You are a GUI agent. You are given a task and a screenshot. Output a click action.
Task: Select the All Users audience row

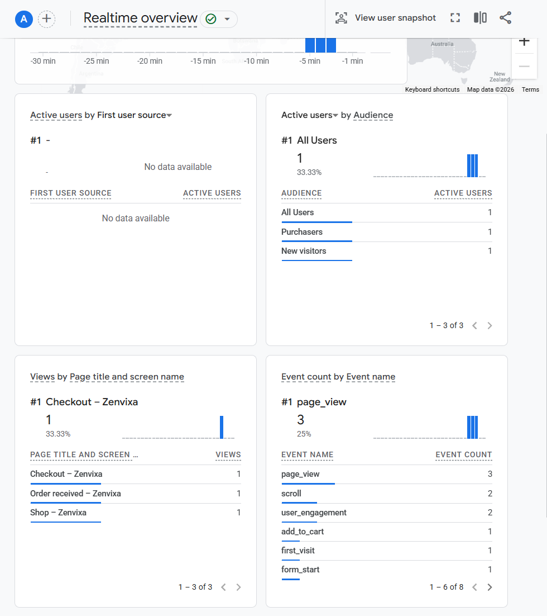pyautogui.click(x=386, y=212)
